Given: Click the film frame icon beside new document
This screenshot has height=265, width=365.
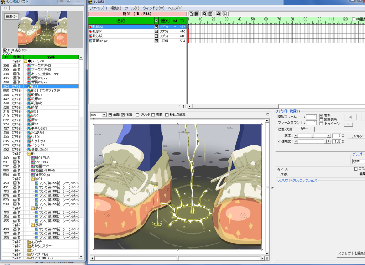Looking at the screenshot, I should (197, 14).
